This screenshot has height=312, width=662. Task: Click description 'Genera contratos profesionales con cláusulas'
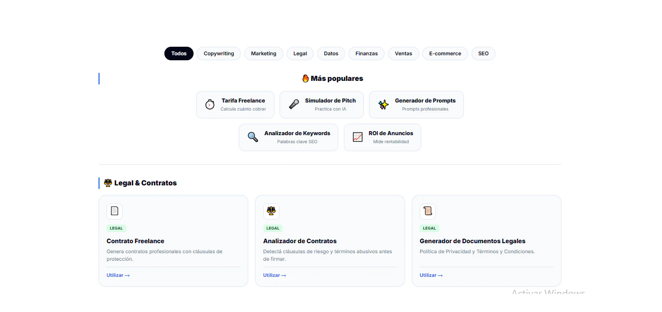(164, 255)
